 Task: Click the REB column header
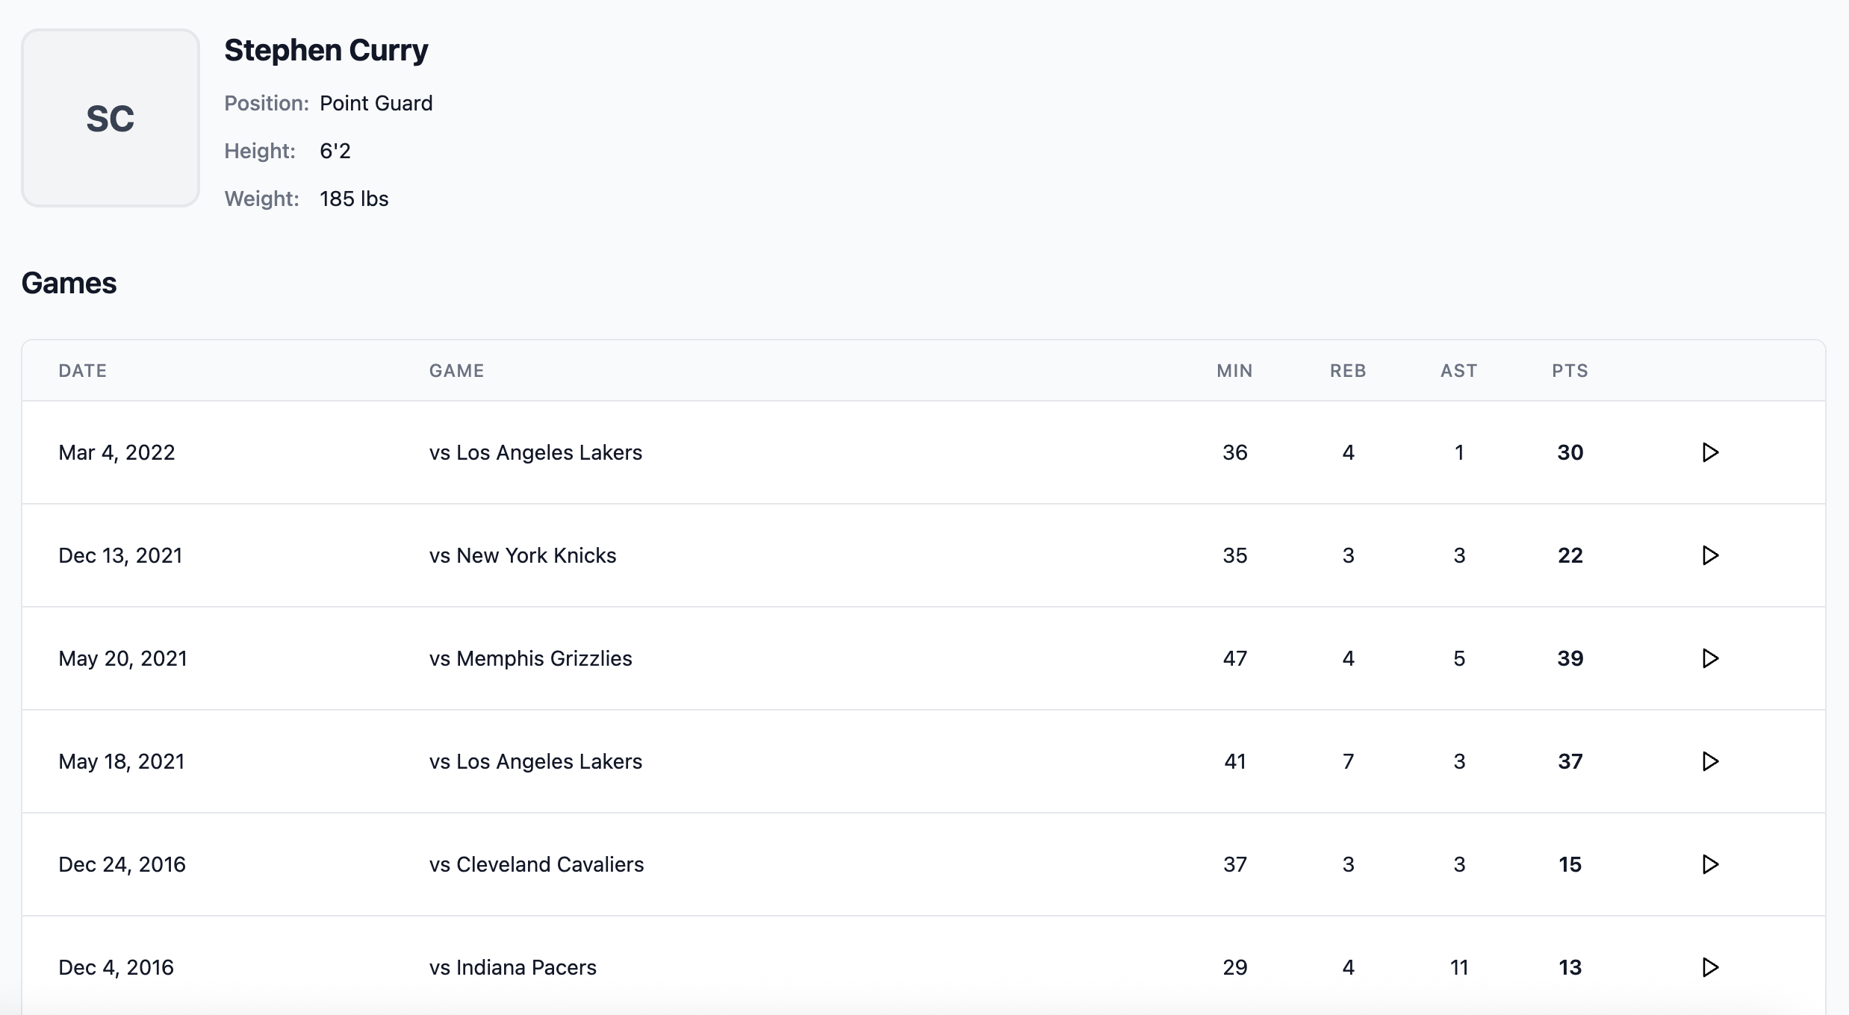coord(1347,370)
